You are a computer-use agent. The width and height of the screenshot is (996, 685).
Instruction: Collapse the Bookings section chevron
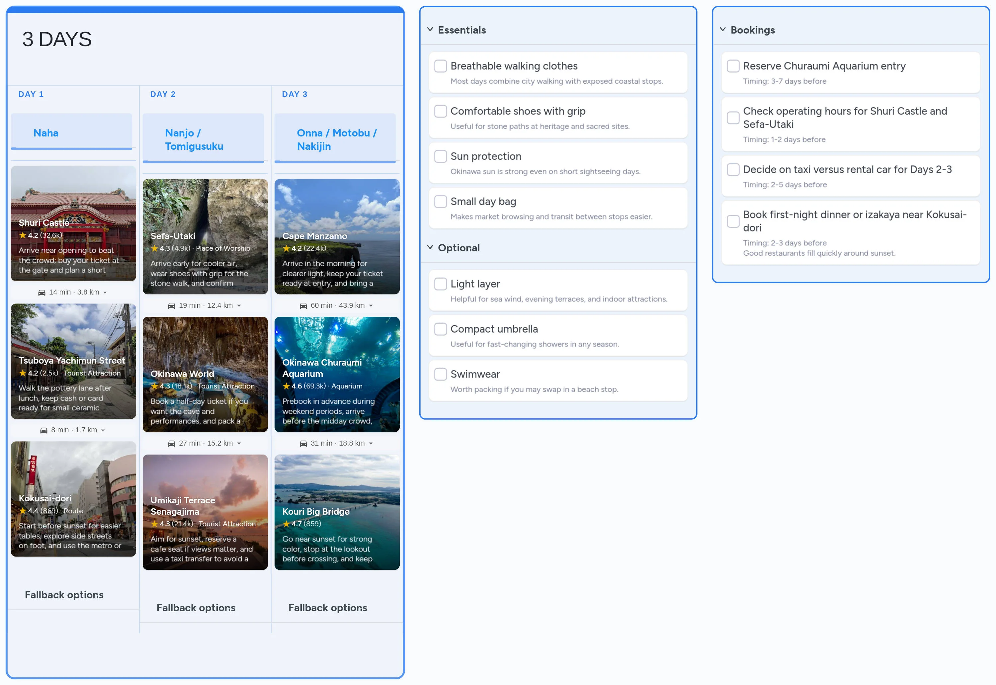[x=723, y=30]
